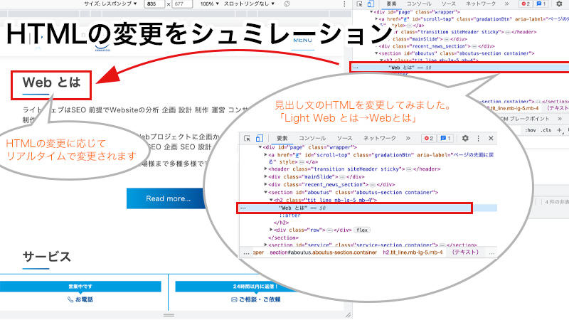This screenshot has height=320, width=569.
Task: Click the viewport width field showing 835
Action: click(x=154, y=4)
